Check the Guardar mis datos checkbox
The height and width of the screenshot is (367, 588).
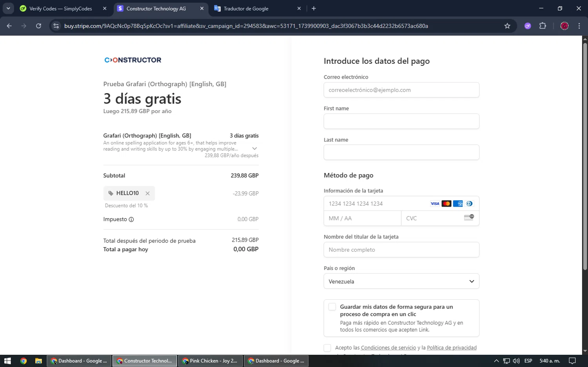[x=332, y=307]
